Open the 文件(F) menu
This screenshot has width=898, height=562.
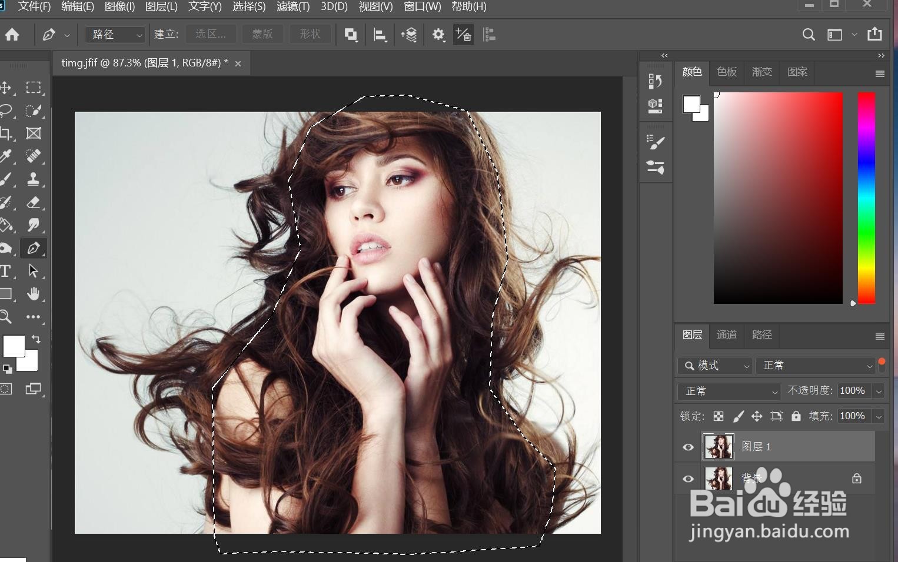[35, 6]
